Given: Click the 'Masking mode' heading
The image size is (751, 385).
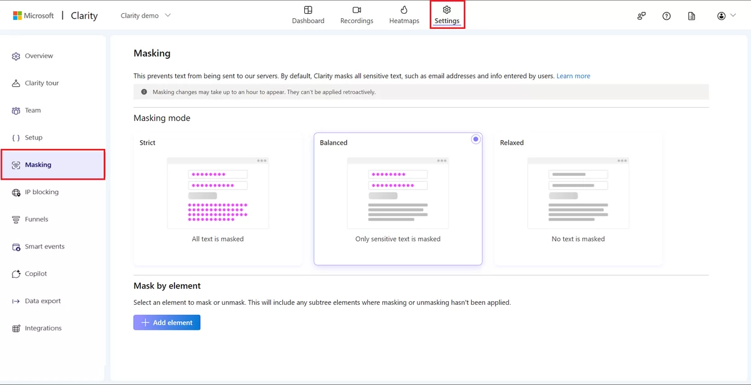Looking at the screenshot, I should tap(162, 118).
